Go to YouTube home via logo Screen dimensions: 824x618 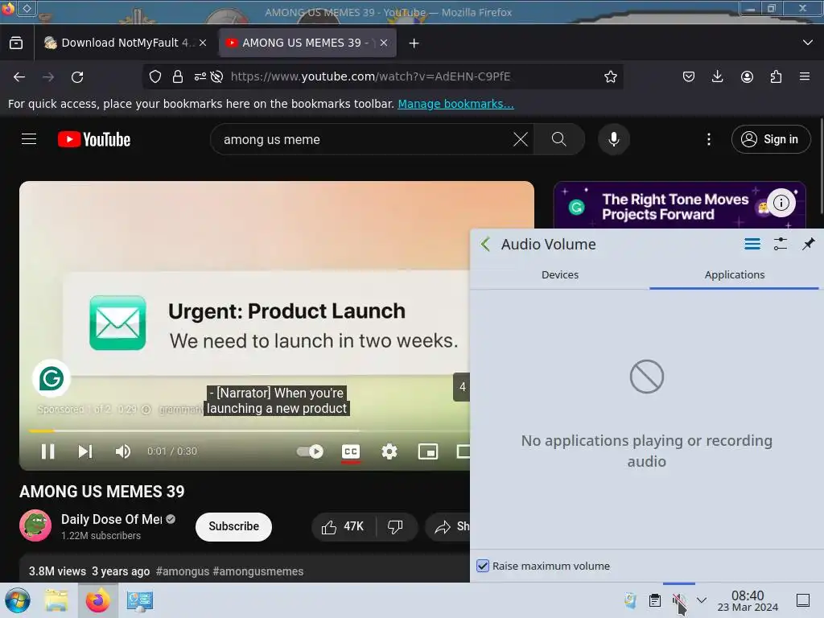point(94,139)
